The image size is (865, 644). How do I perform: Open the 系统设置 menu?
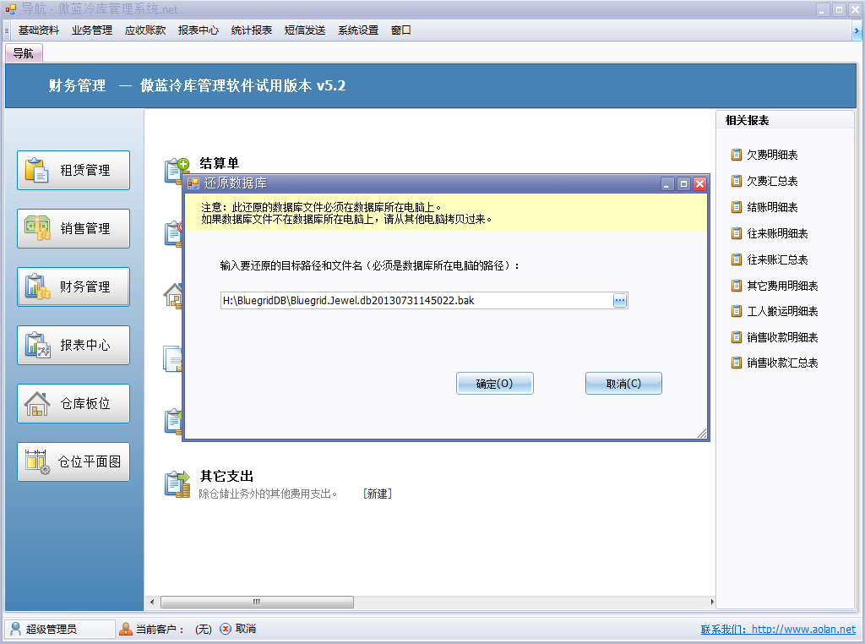[x=358, y=30]
